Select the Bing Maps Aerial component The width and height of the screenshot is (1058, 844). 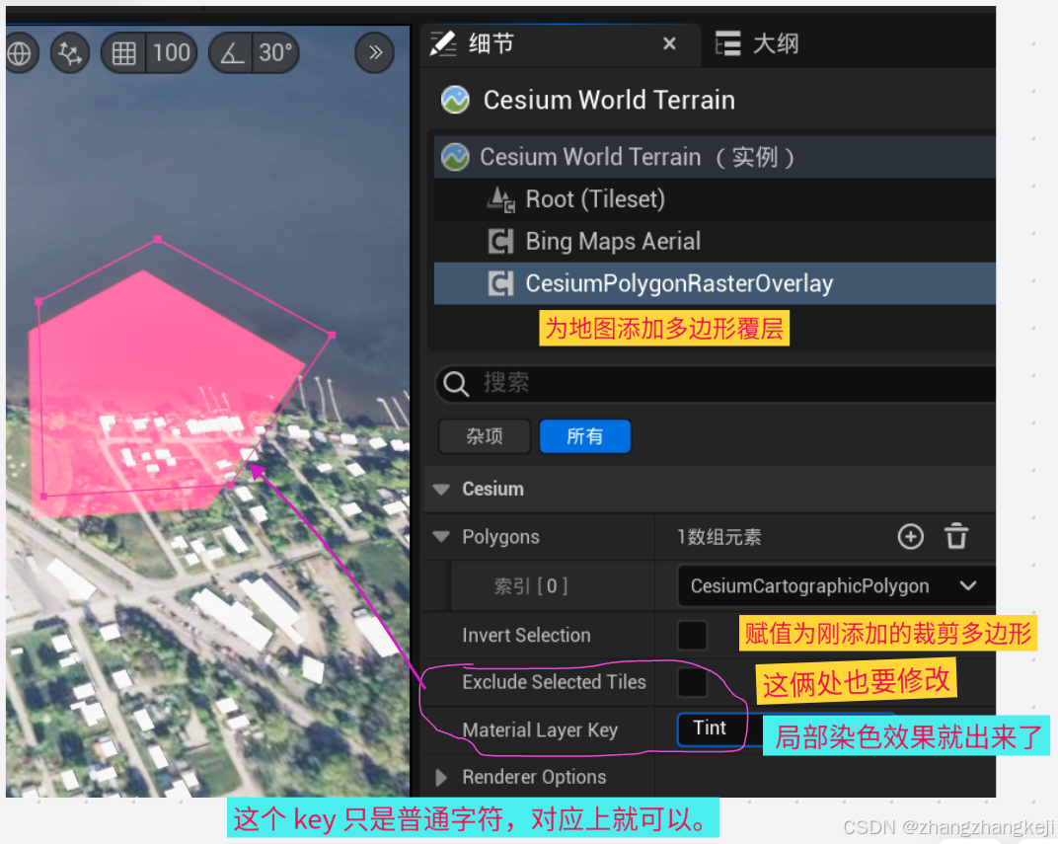(x=714, y=241)
